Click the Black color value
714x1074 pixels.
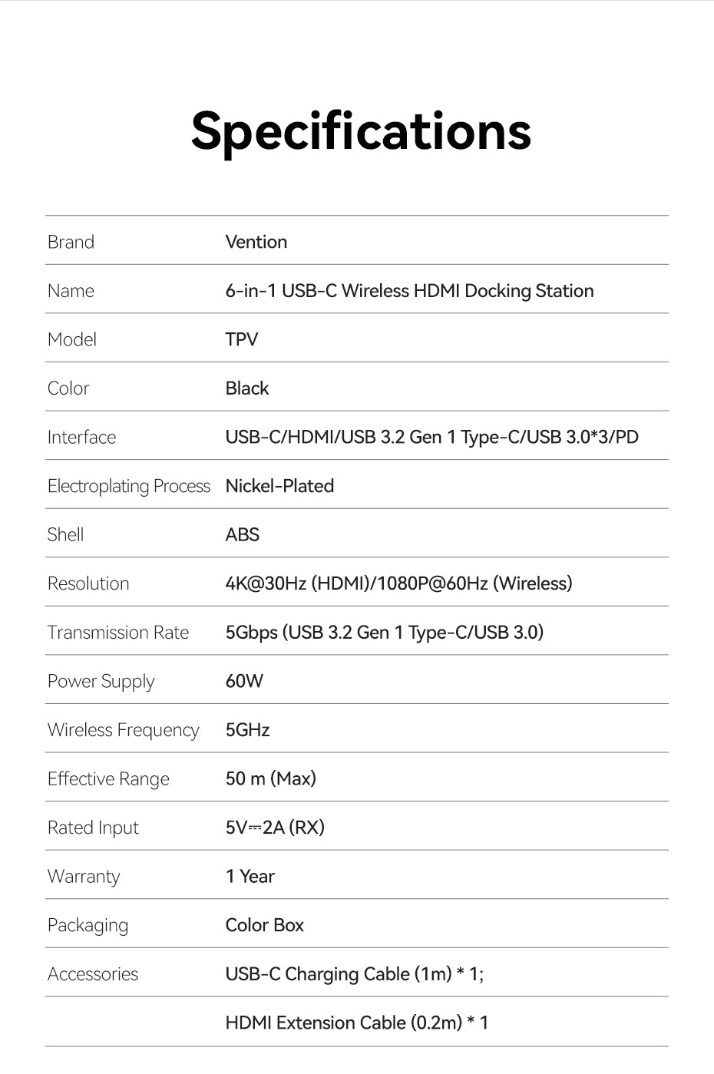[247, 388]
